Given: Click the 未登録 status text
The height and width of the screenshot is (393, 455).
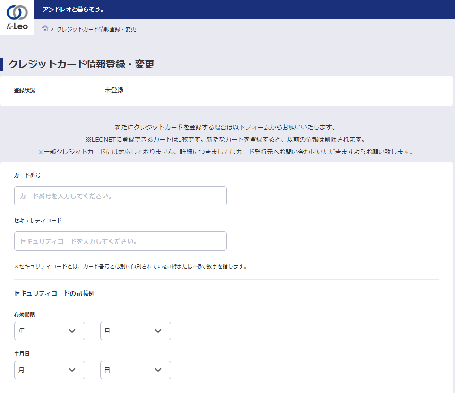Looking at the screenshot, I should pos(114,90).
